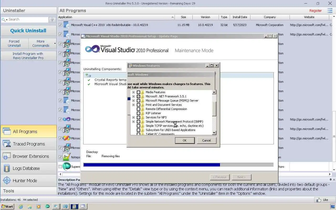Click the Forced Uninstall button
Viewport: 336px width, 210px height.
click(14, 43)
